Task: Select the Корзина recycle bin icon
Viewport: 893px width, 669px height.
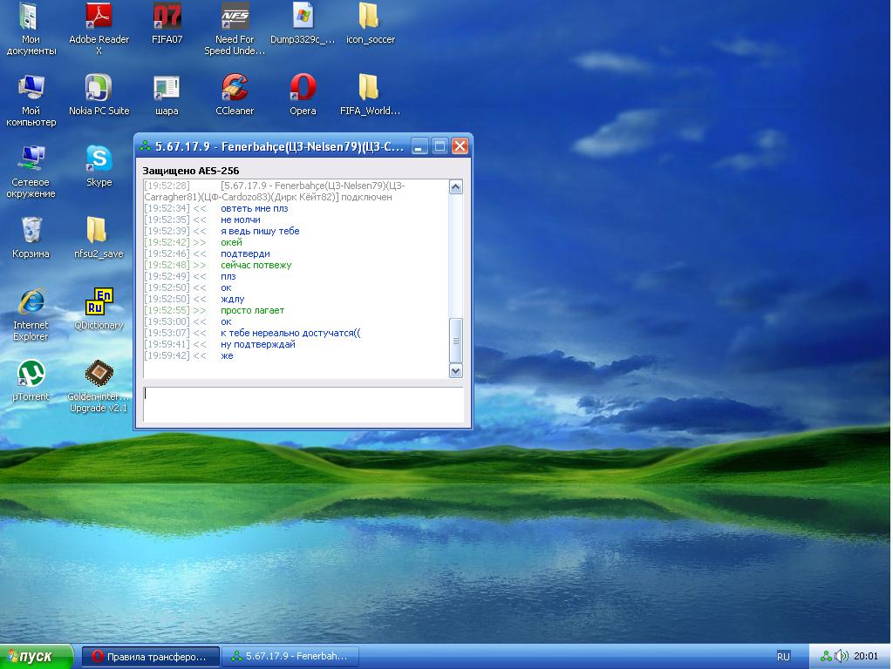Action: [x=31, y=231]
